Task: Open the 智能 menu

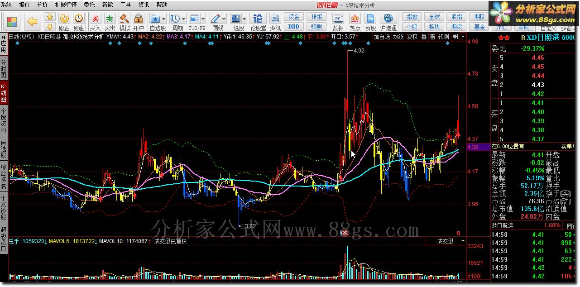Action: pyautogui.click(x=108, y=5)
